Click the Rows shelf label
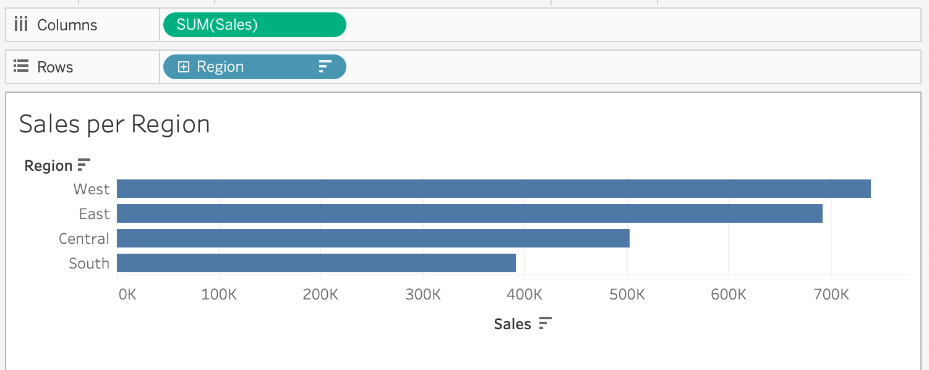This screenshot has width=929, height=370. click(55, 67)
